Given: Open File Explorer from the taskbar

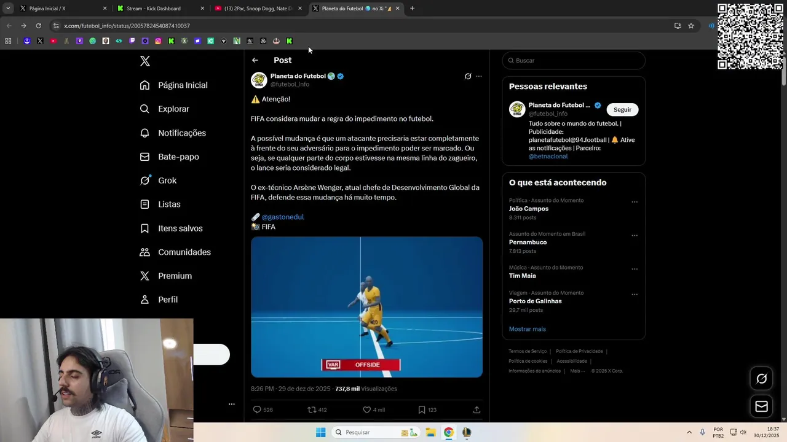Looking at the screenshot, I should click(x=430, y=432).
